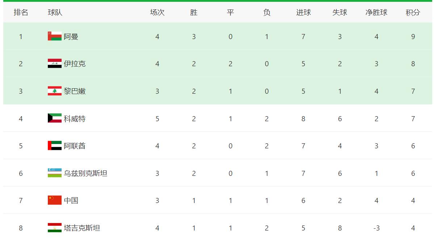
Task: Open team link 中国
Action: pyautogui.click(x=71, y=200)
